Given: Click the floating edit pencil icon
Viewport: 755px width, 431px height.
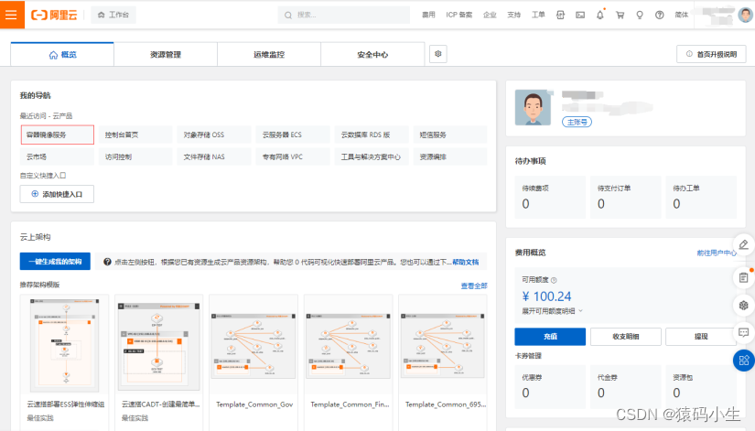Looking at the screenshot, I should 743,244.
